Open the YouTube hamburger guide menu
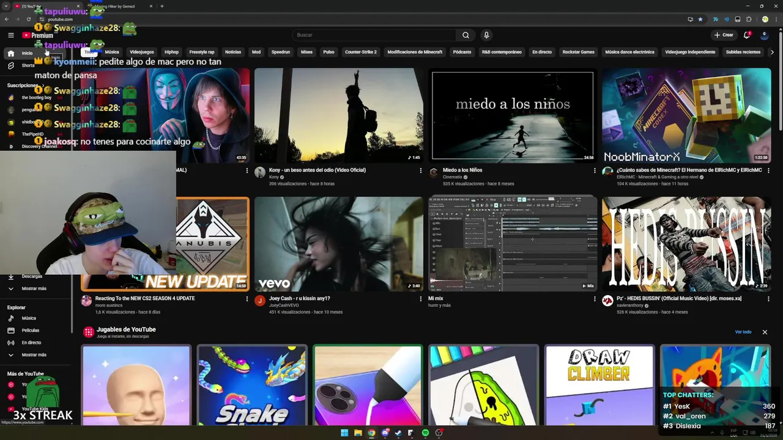This screenshot has width=783, height=440. (x=11, y=35)
